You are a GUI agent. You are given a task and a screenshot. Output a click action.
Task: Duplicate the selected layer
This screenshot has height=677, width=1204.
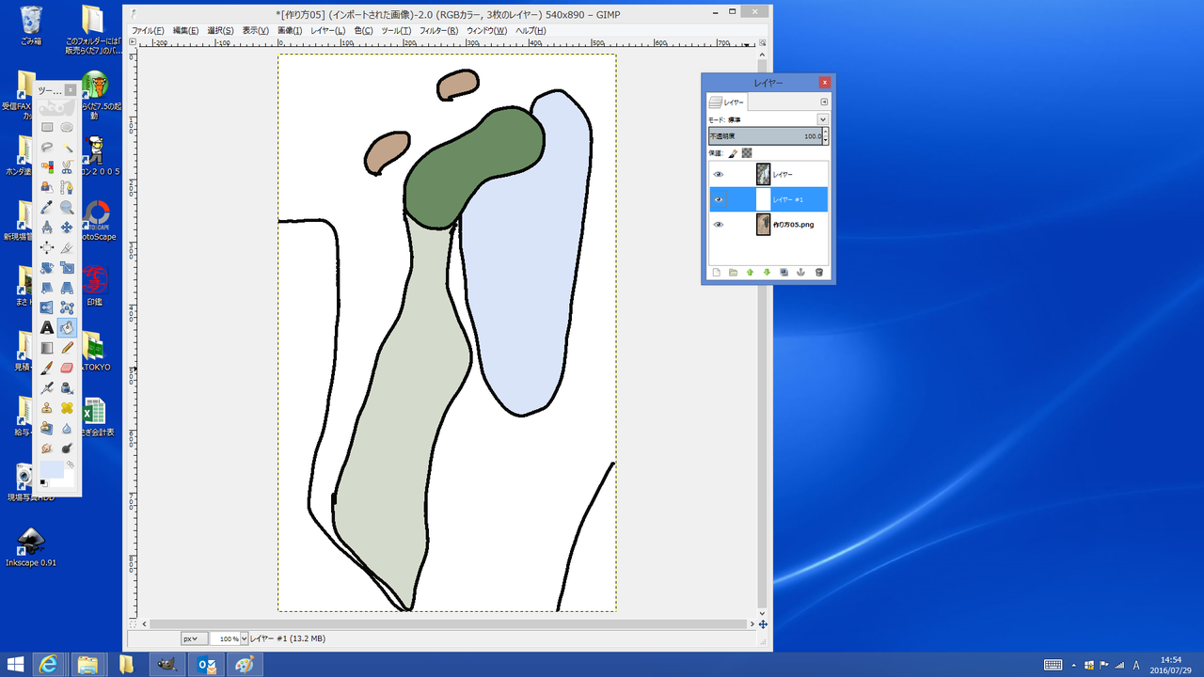pyautogui.click(x=784, y=273)
